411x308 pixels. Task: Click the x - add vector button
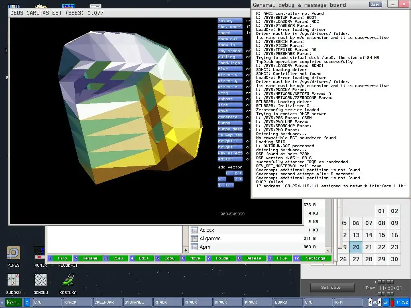(222, 179)
